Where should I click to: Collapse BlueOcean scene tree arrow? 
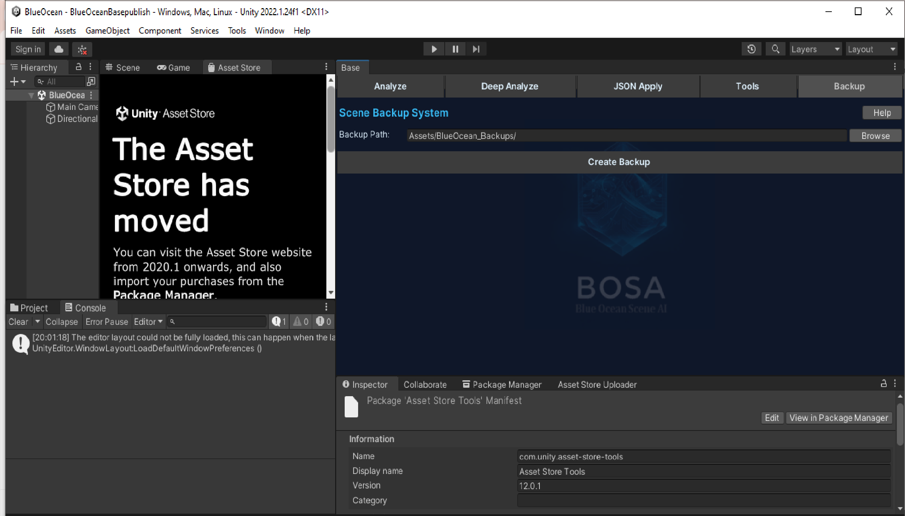[31, 95]
